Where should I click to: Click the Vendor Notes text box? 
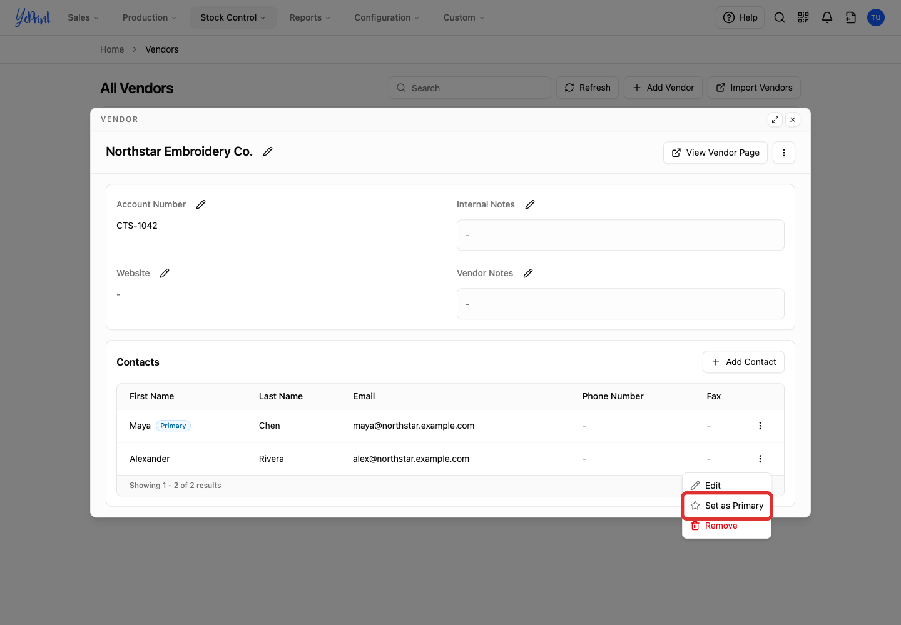coord(621,304)
